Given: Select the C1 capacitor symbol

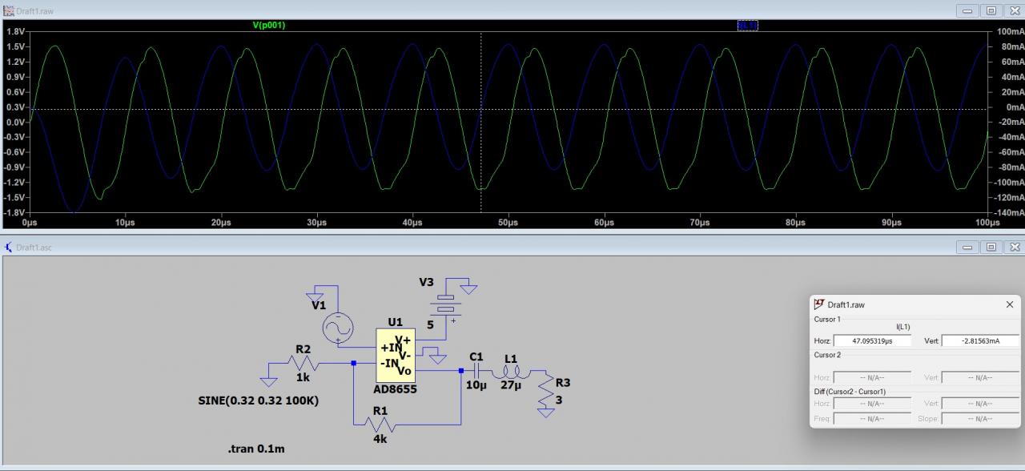Looking at the screenshot, I should click(x=476, y=371).
